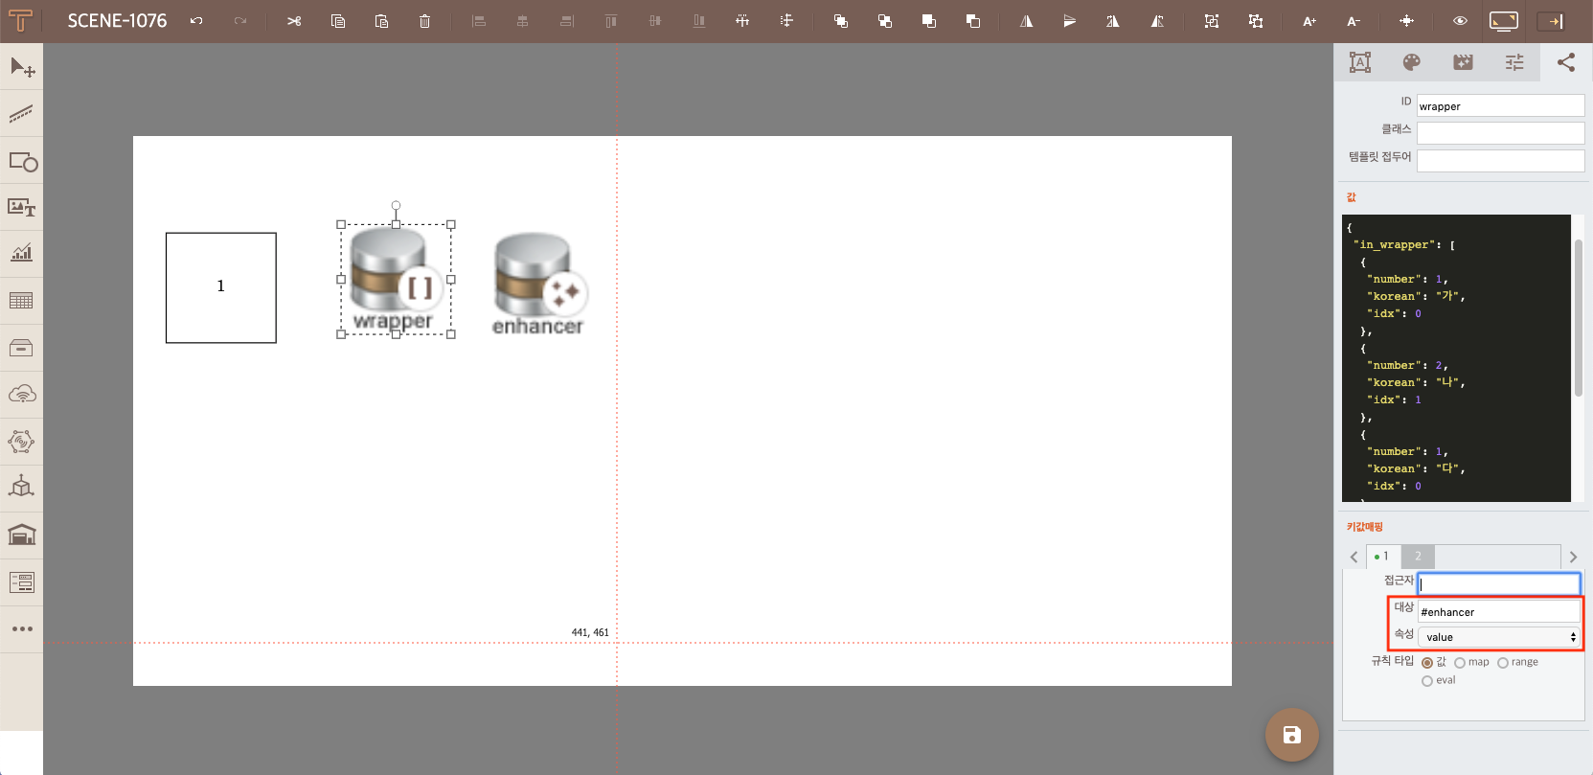Open the palette style tab
Viewport: 1593px width, 775px height.
(1411, 62)
